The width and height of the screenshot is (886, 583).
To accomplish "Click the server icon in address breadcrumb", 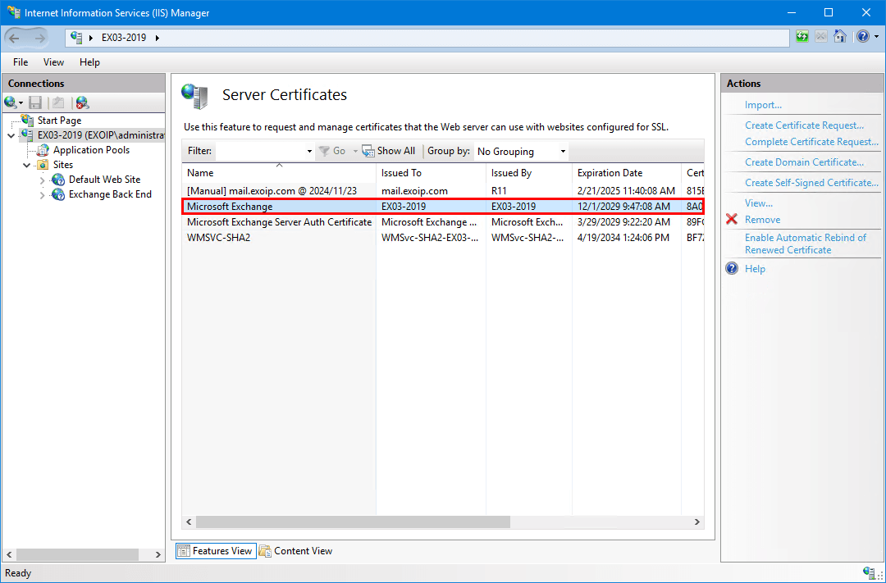I will tap(77, 38).
